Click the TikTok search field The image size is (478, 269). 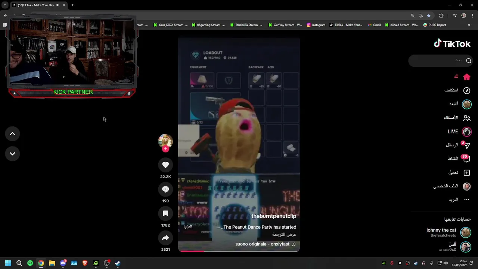pyautogui.click(x=441, y=61)
